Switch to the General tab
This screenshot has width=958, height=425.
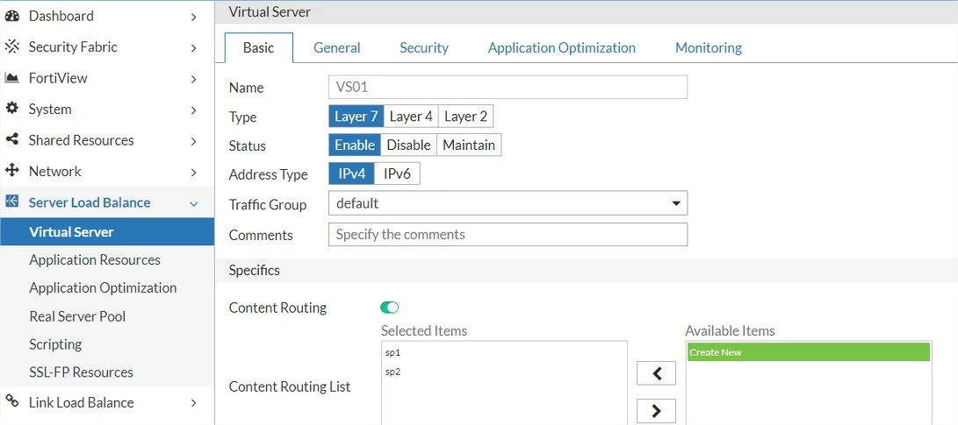[x=336, y=47]
